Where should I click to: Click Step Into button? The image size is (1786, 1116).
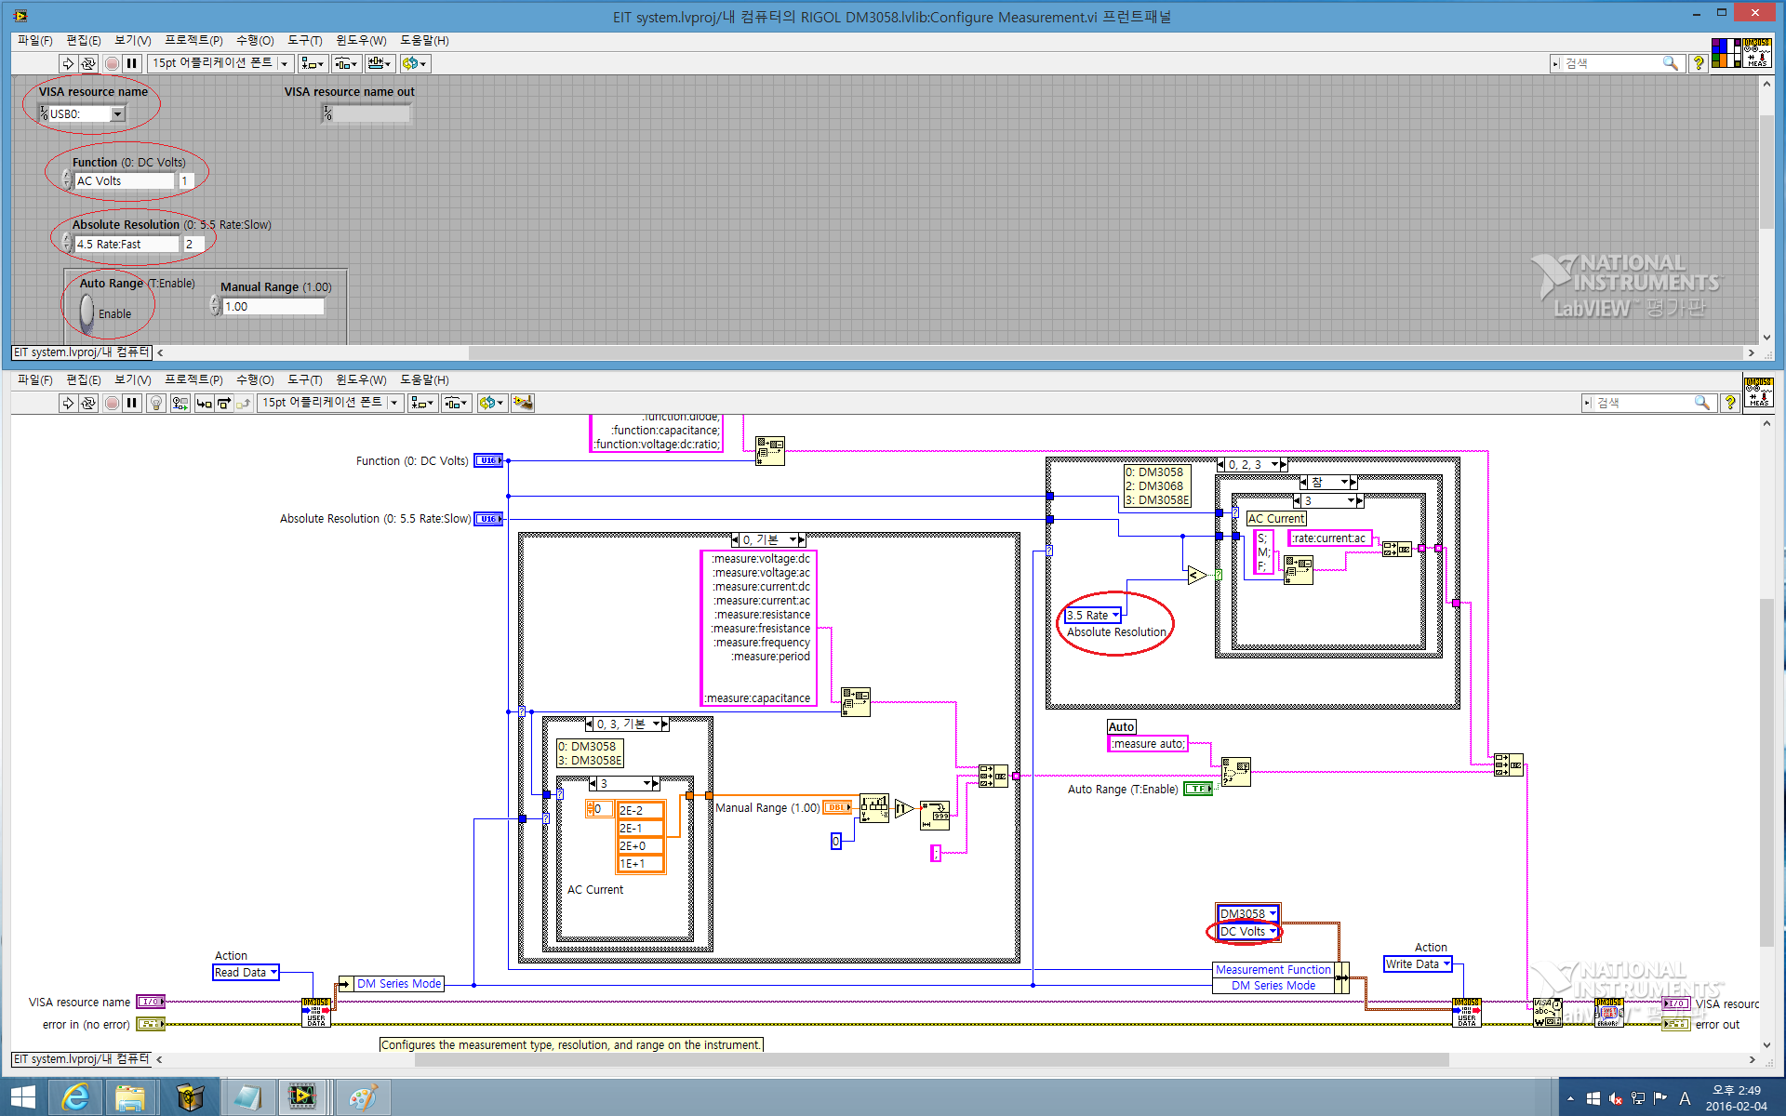click(204, 403)
